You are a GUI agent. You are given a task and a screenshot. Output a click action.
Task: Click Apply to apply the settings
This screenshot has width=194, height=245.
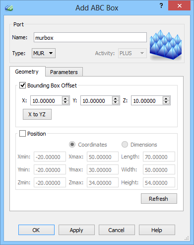tap(76, 230)
